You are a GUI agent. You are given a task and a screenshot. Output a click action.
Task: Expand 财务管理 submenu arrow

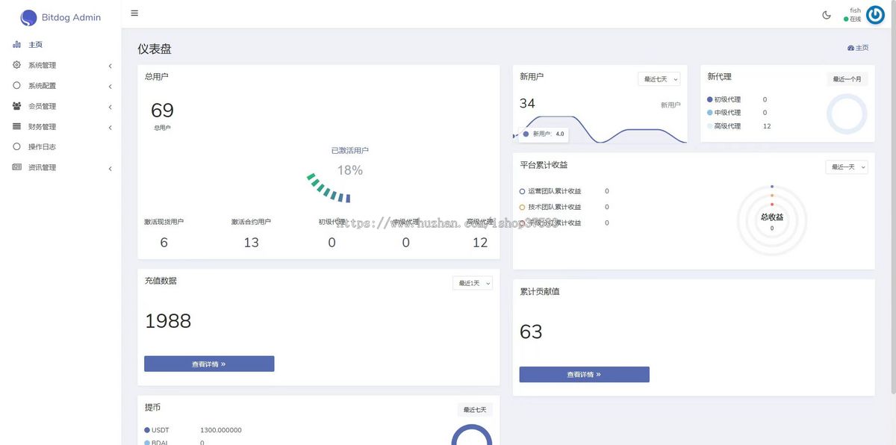(x=110, y=127)
